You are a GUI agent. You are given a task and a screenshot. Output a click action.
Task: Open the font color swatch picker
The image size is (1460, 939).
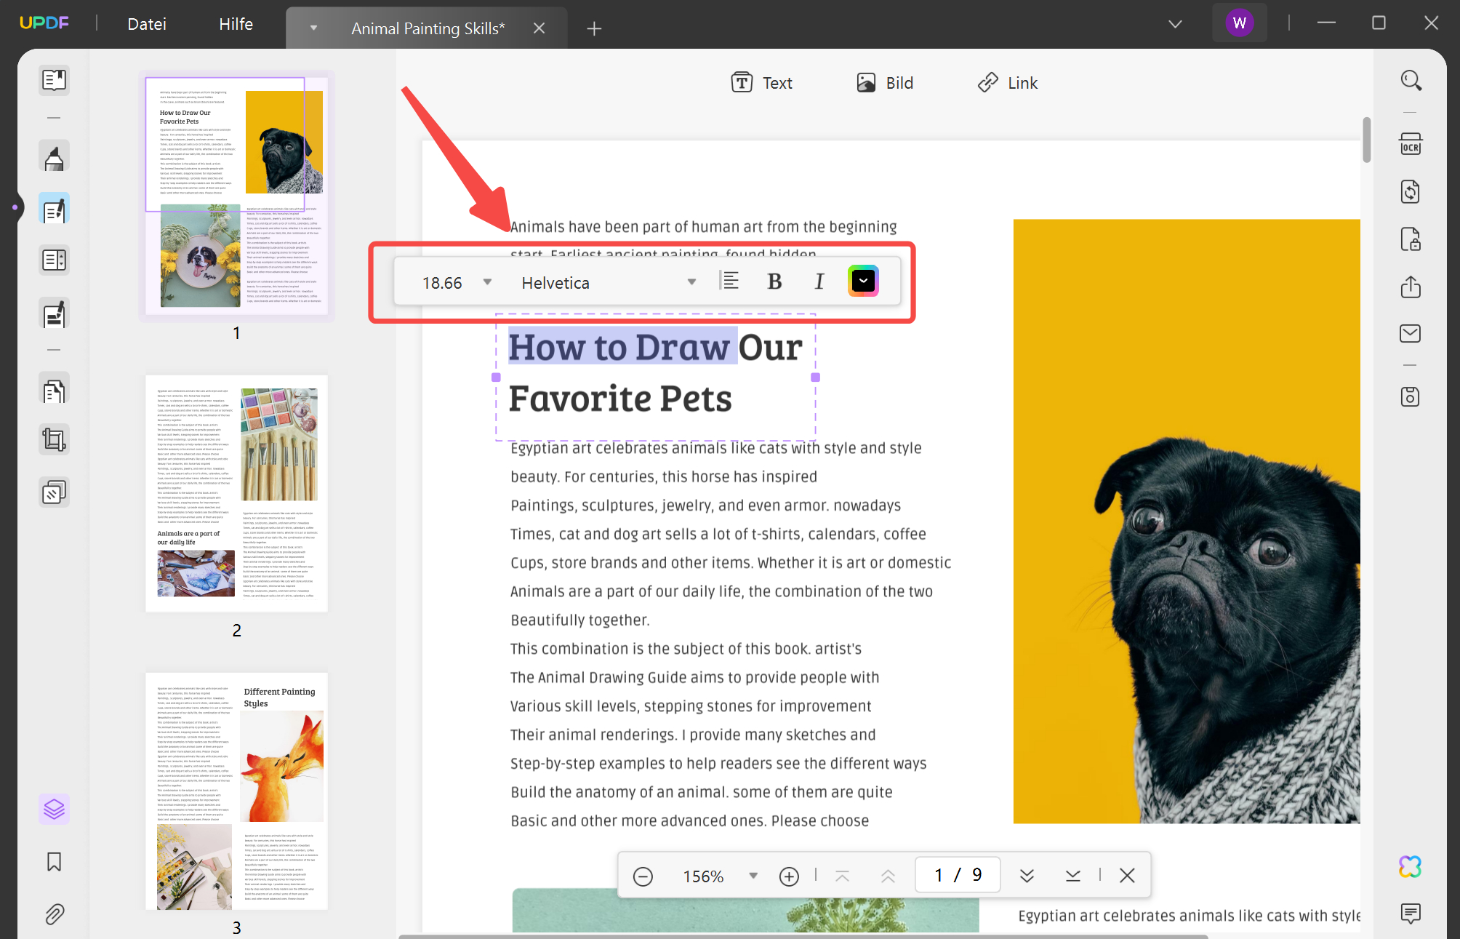tap(862, 281)
